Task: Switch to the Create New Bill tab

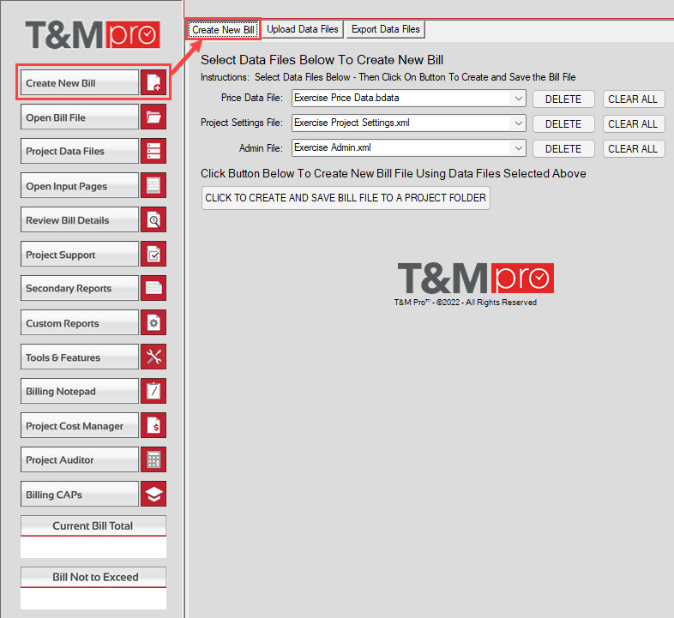Action: (223, 30)
